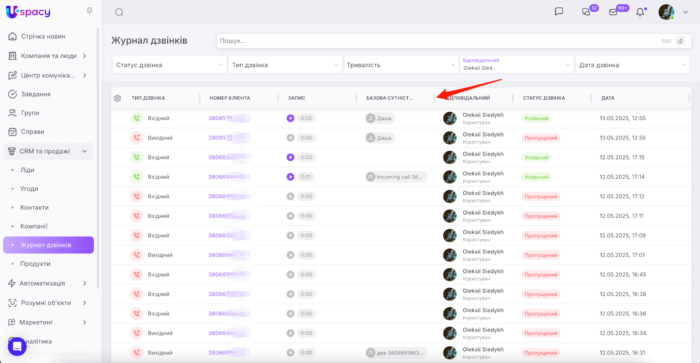This screenshot has width=700, height=363.
Task: Open Завдання from the sidebar
Action: (35, 94)
